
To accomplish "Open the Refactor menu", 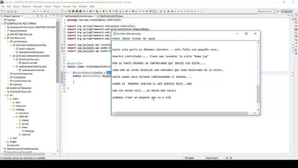I will pos(27,6).
